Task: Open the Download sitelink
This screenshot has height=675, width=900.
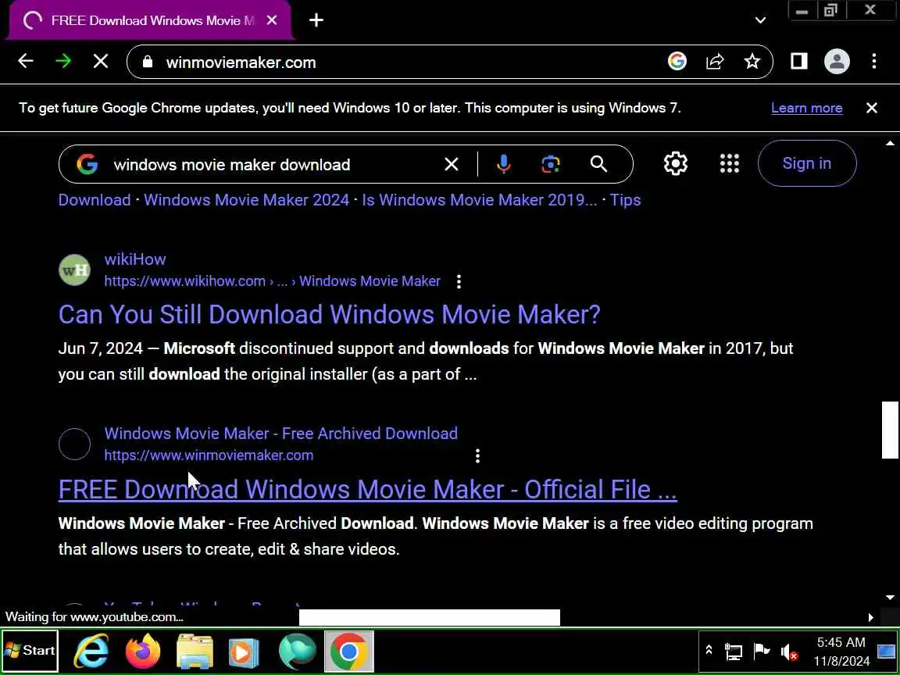Action: 95,200
